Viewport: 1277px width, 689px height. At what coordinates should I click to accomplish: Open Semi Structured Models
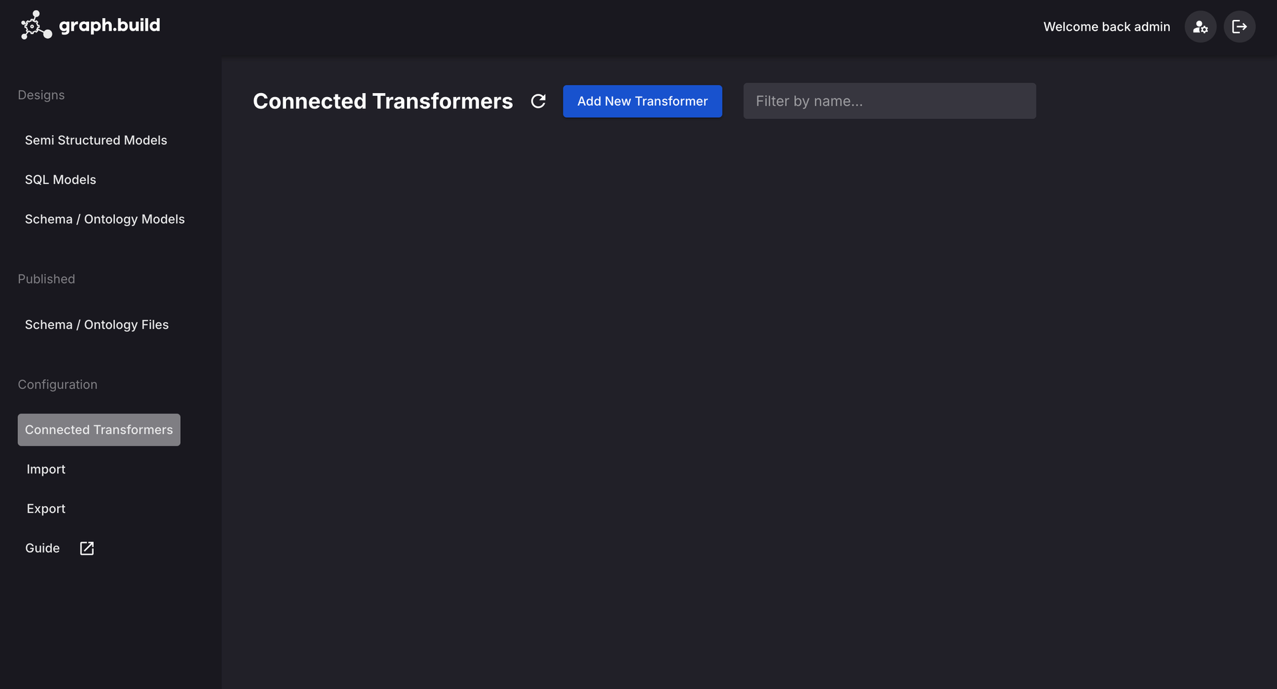coord(96,140)
